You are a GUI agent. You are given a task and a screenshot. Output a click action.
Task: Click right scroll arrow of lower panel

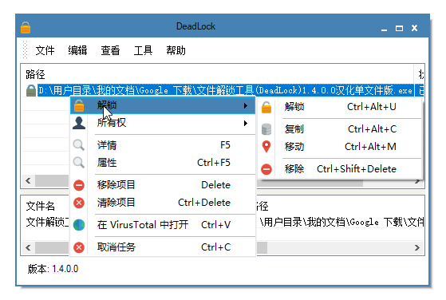tap(417, 247)
